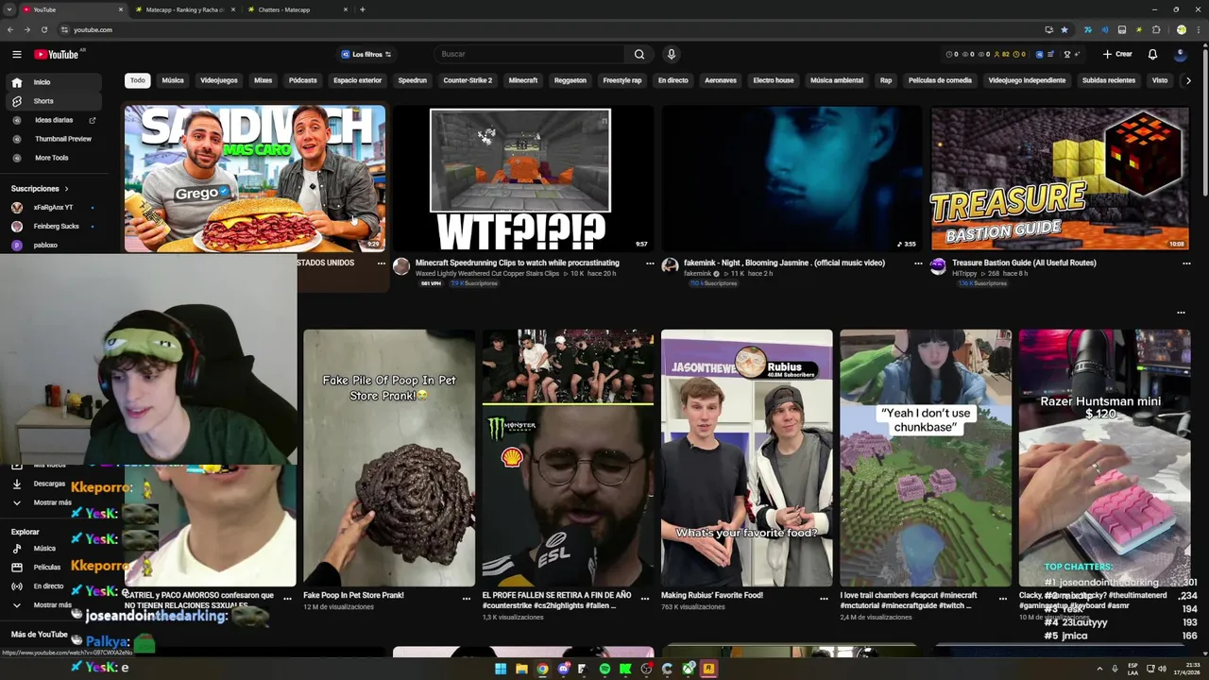
Task: Open Making Rubius' Favorite Food short
Action: tap(746, 458)
